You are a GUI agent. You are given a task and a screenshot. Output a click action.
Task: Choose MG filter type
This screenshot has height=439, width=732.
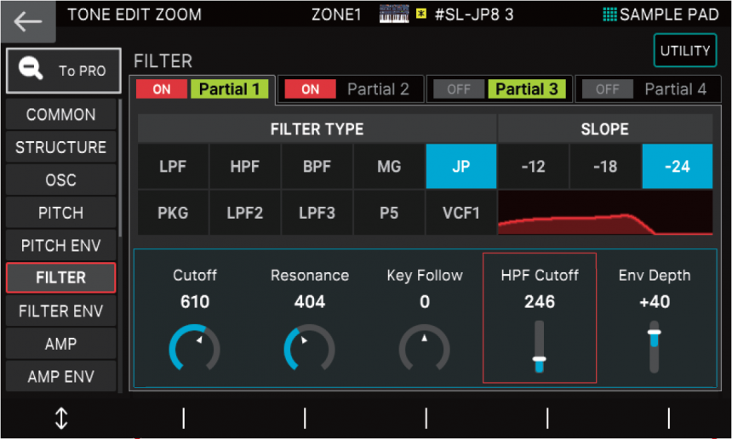click(389, 166)
